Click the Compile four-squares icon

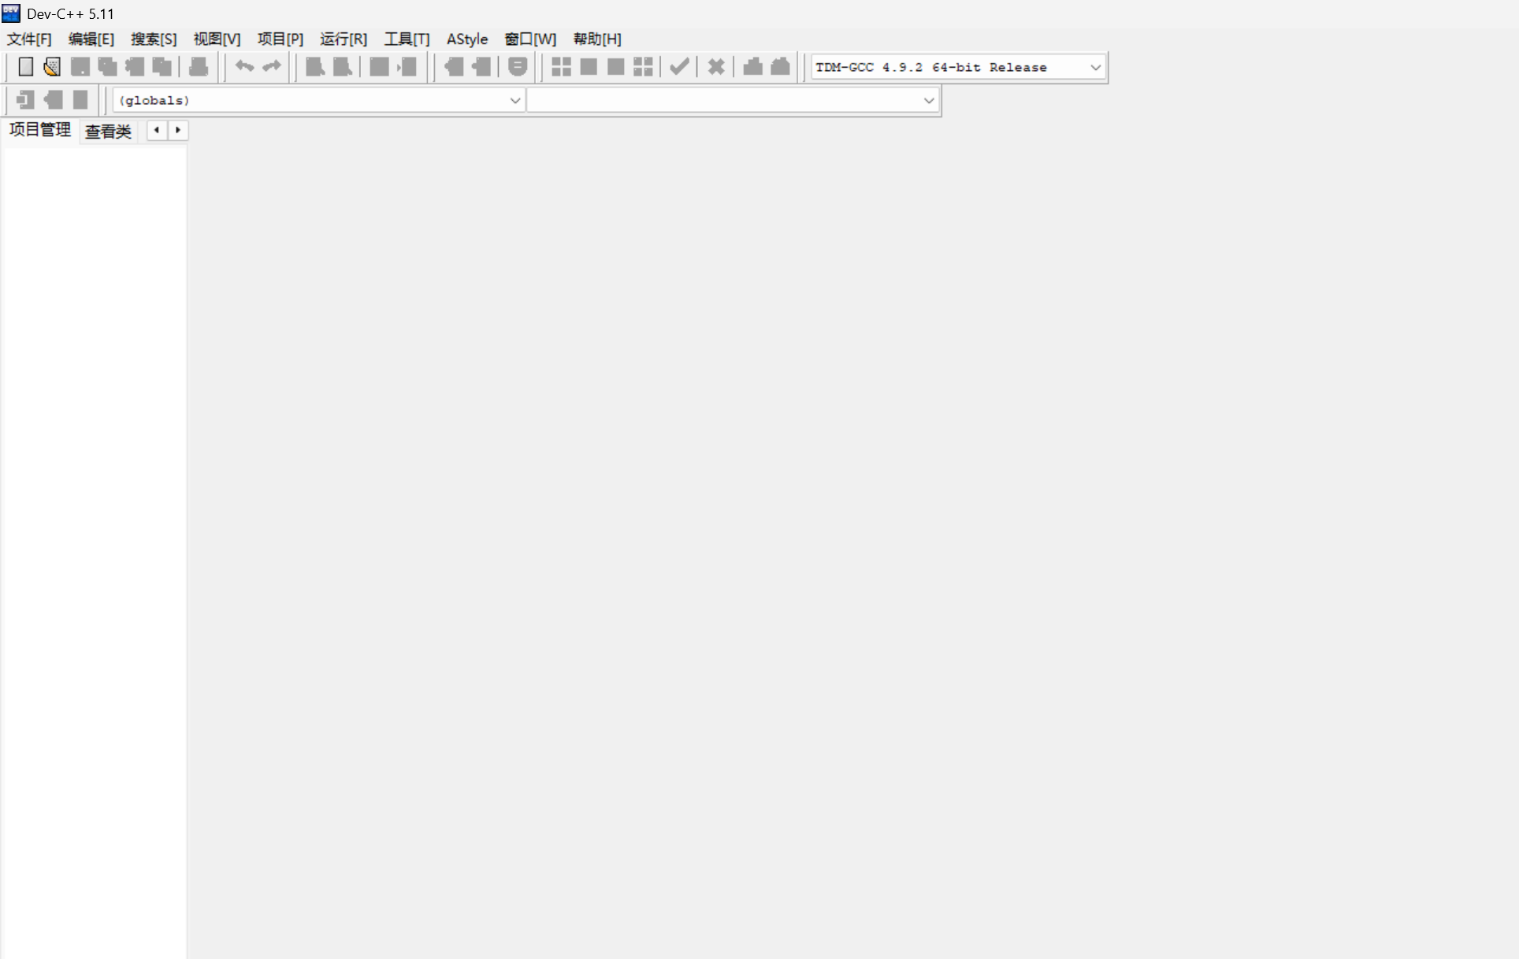561,67
